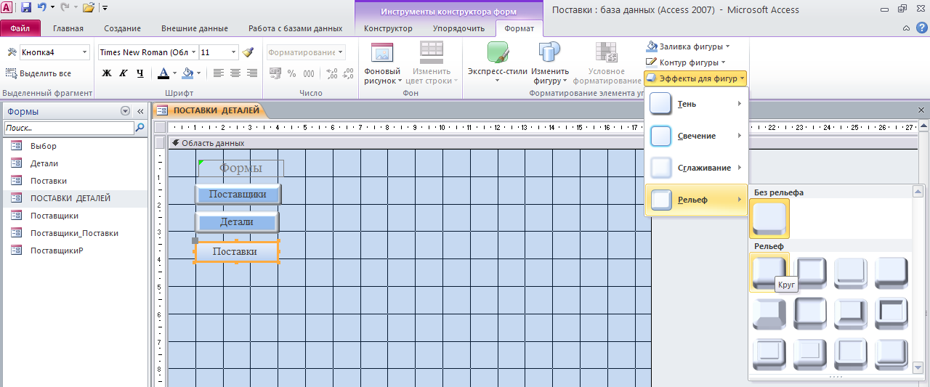Open the font color dropdown arrow
The width and height of the screenshot is (930, 387).
tap(174, 73)
